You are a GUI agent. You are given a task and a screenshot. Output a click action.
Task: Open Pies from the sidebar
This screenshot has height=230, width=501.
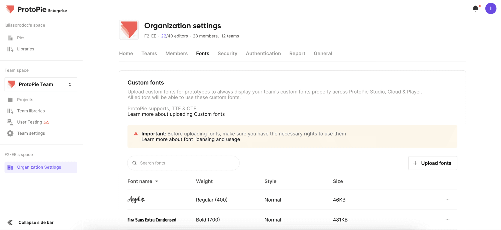(21, 38)
